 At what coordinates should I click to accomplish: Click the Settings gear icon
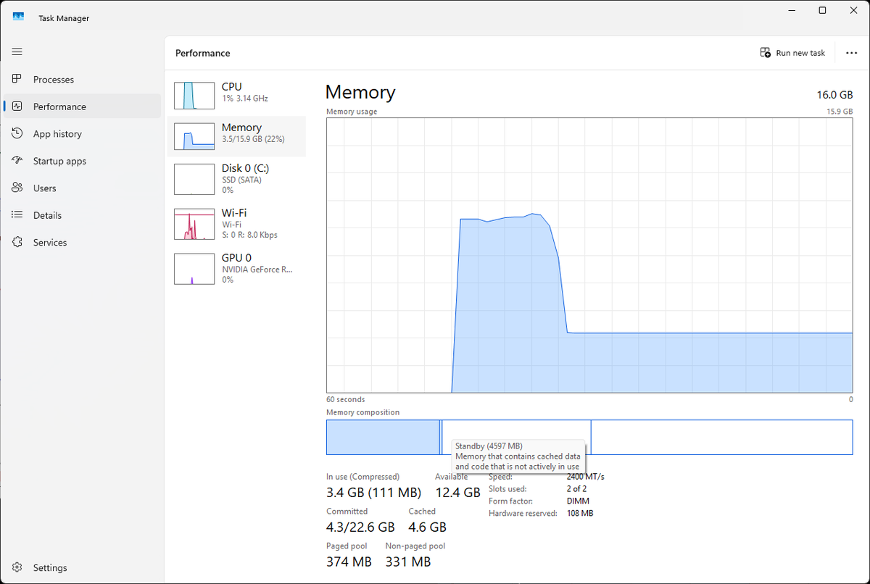tap(17, 567)
